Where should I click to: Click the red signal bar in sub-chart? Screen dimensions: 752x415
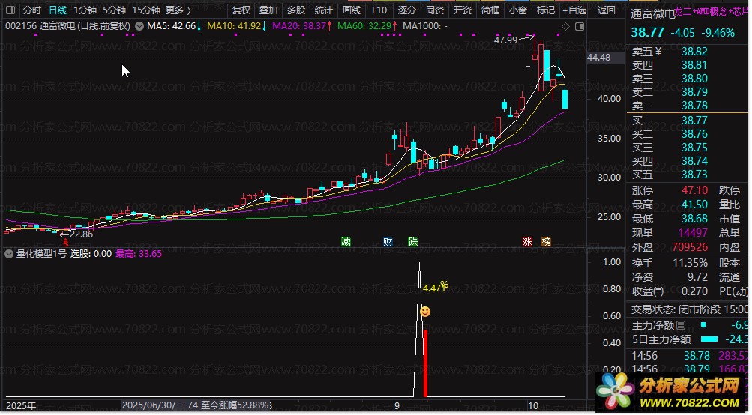425,363
